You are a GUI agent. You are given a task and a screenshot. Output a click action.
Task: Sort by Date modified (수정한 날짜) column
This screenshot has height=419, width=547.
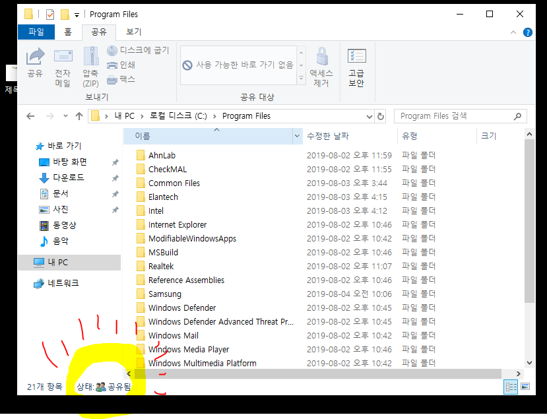point(350,136)
